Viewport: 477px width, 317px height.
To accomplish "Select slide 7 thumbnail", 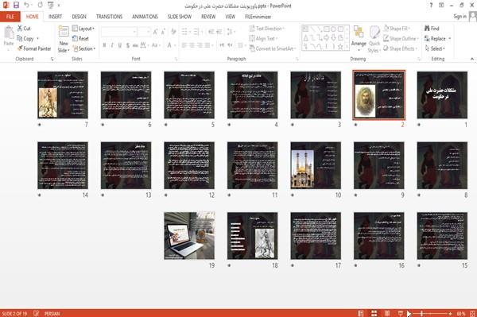I will pyautogui.click(x=63, y=95).
